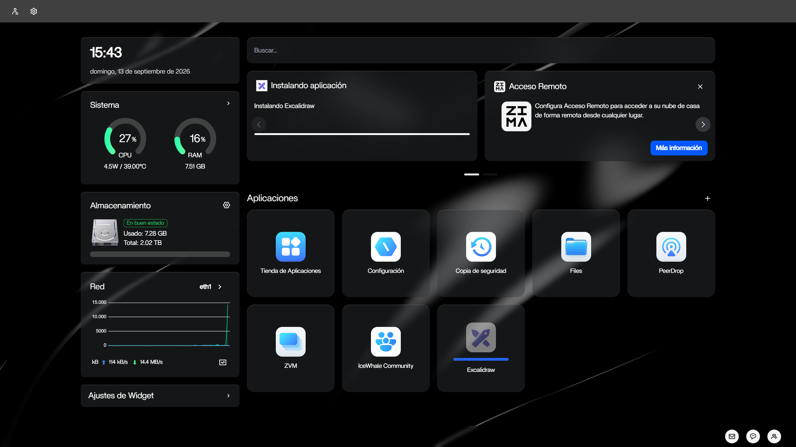Viewport: 796px width, 447px height.
Task: Open IceWhale Community app
Action: 386,348
